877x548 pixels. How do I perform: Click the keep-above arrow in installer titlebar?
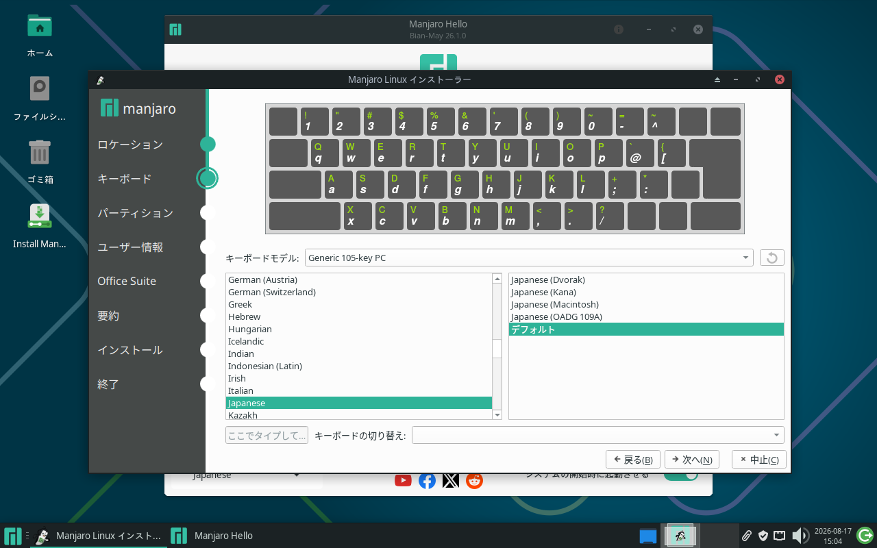[x=717, y=80]
